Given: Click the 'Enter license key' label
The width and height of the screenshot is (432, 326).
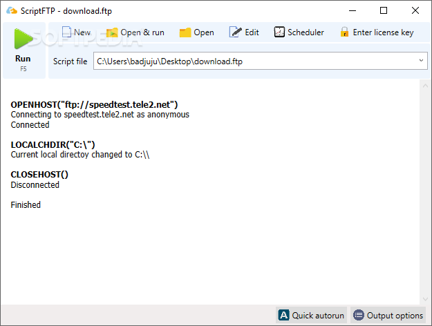Looking at the screenshot, I should point(383,32).
